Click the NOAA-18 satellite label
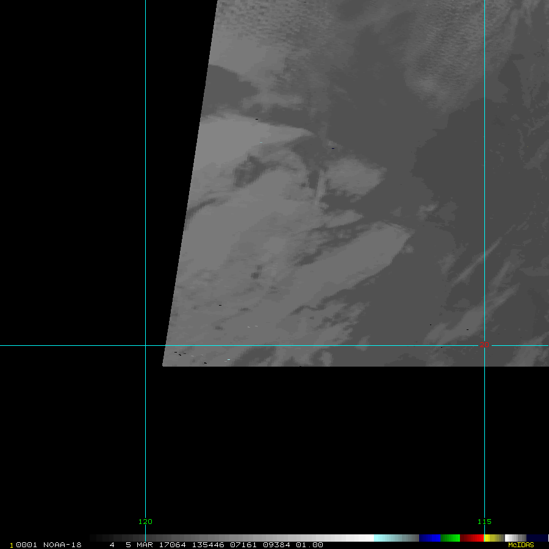The image size is (549, 549). (x=62, y=545)
